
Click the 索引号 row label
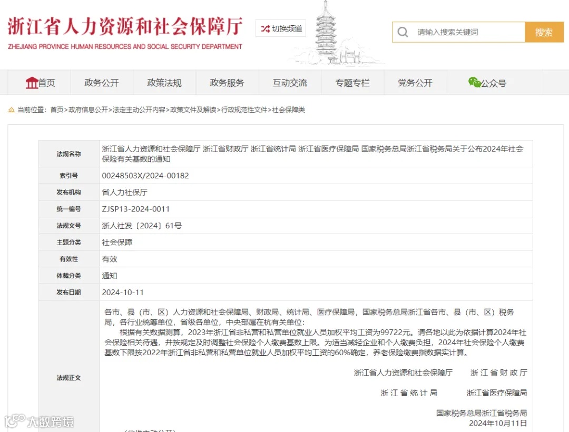pyautogui.click(x=68, y=176)
